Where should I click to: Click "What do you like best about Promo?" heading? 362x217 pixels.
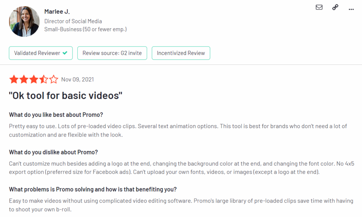[x=56, y=115]
